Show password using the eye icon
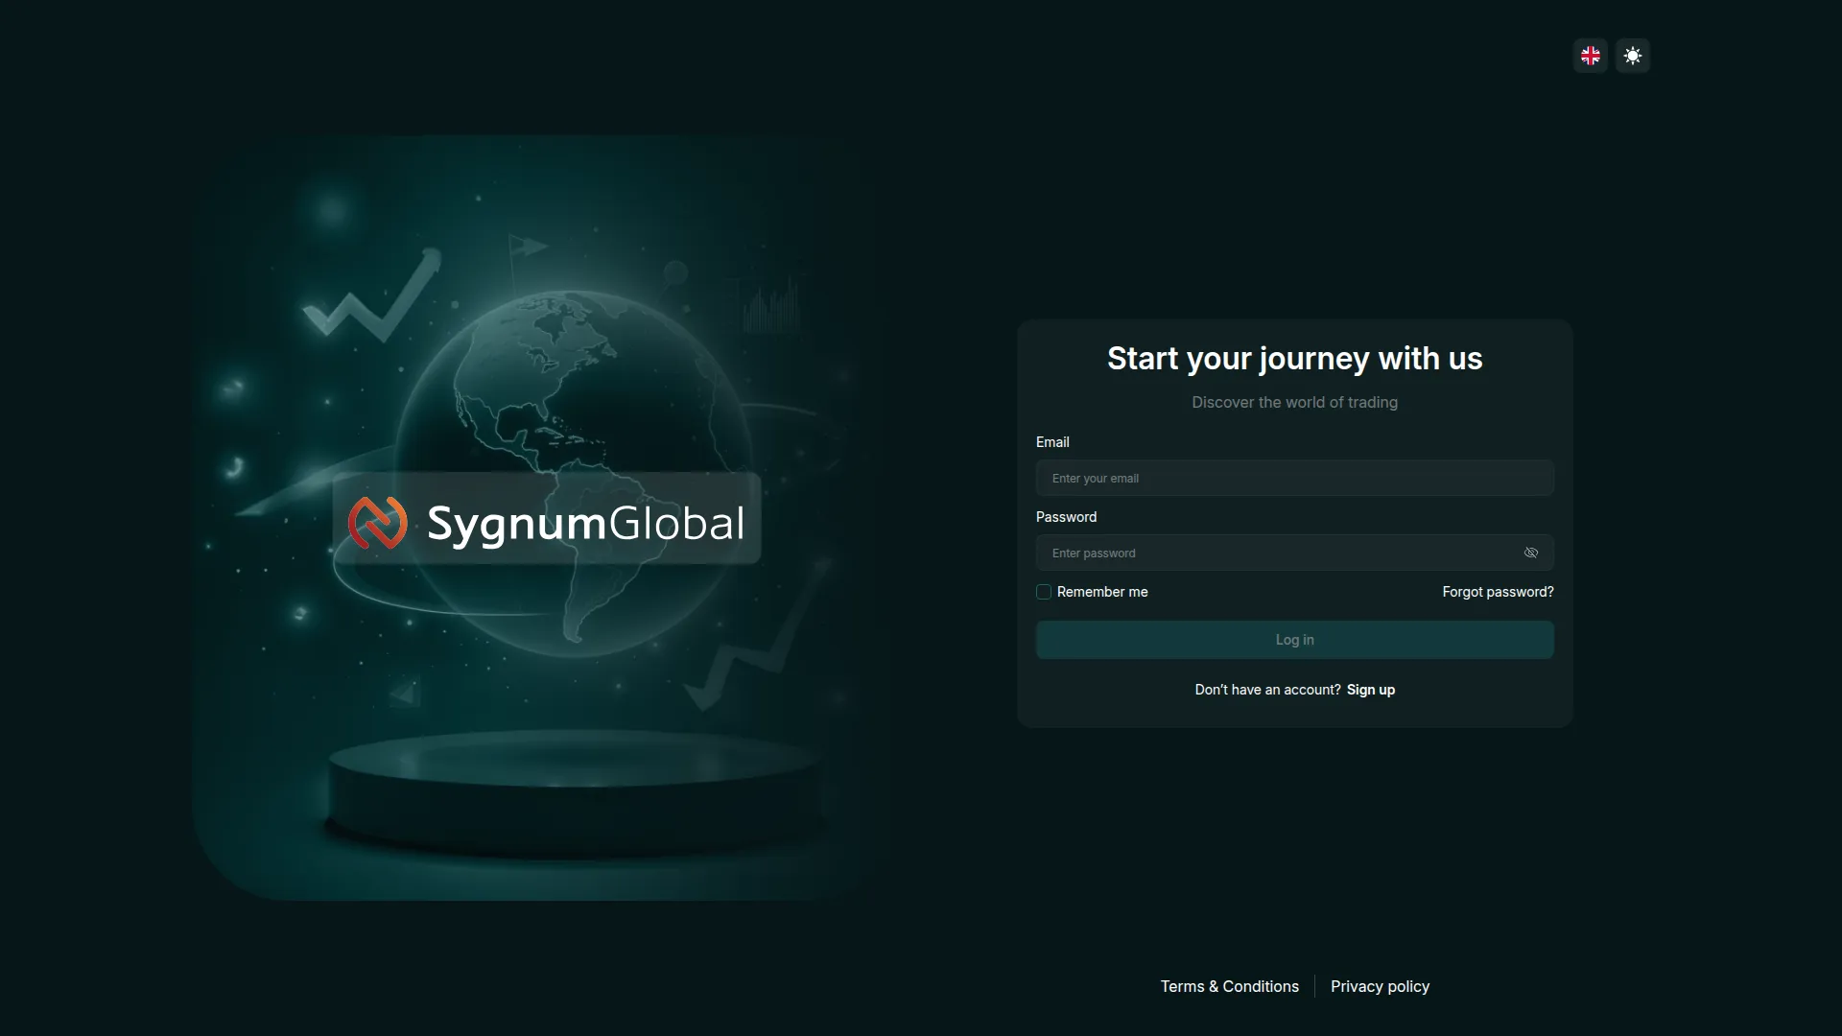 (1531, 553)
